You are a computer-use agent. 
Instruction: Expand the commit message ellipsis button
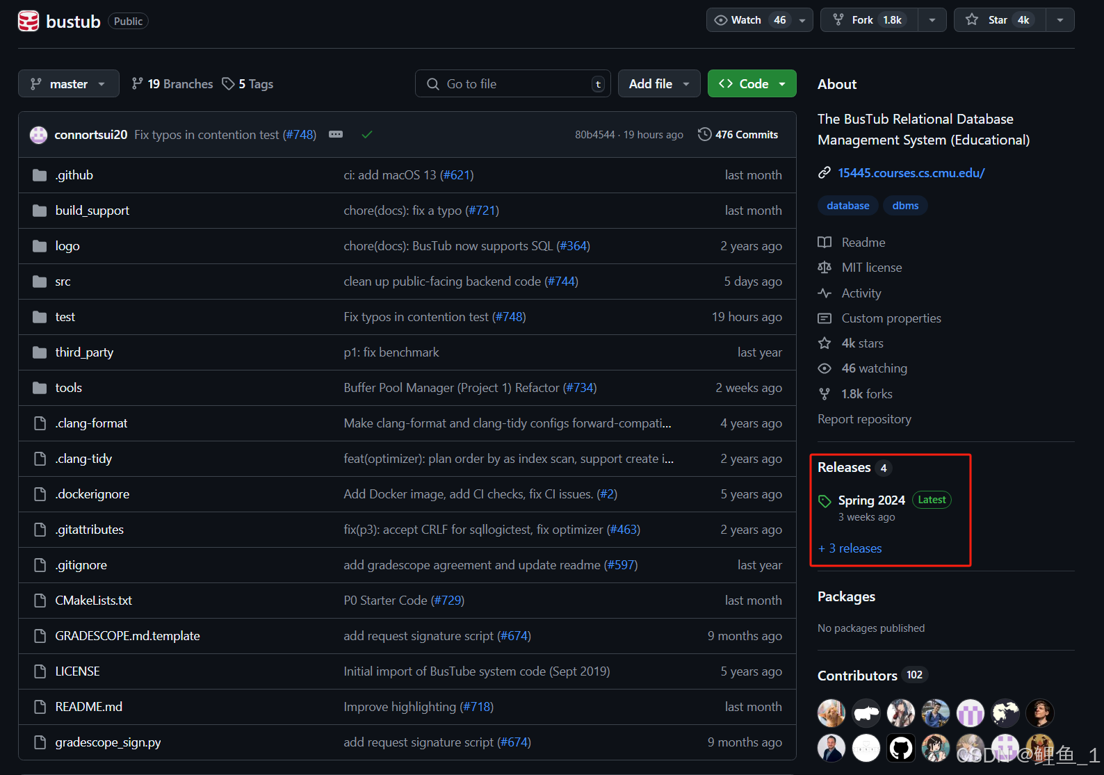pos(336,134)
